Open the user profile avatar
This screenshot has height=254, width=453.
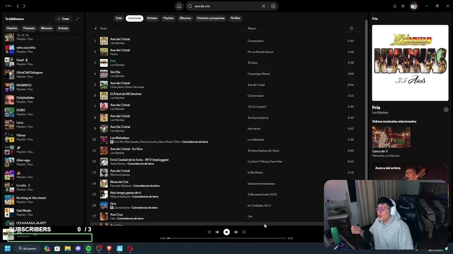pos(414,6)
